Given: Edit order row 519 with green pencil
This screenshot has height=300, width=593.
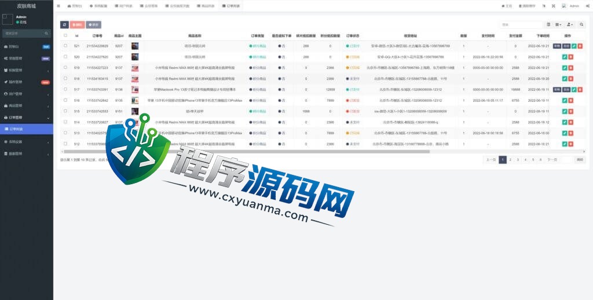Looking at the screenshot, I should pyautogui.click(x=565, y=68).
